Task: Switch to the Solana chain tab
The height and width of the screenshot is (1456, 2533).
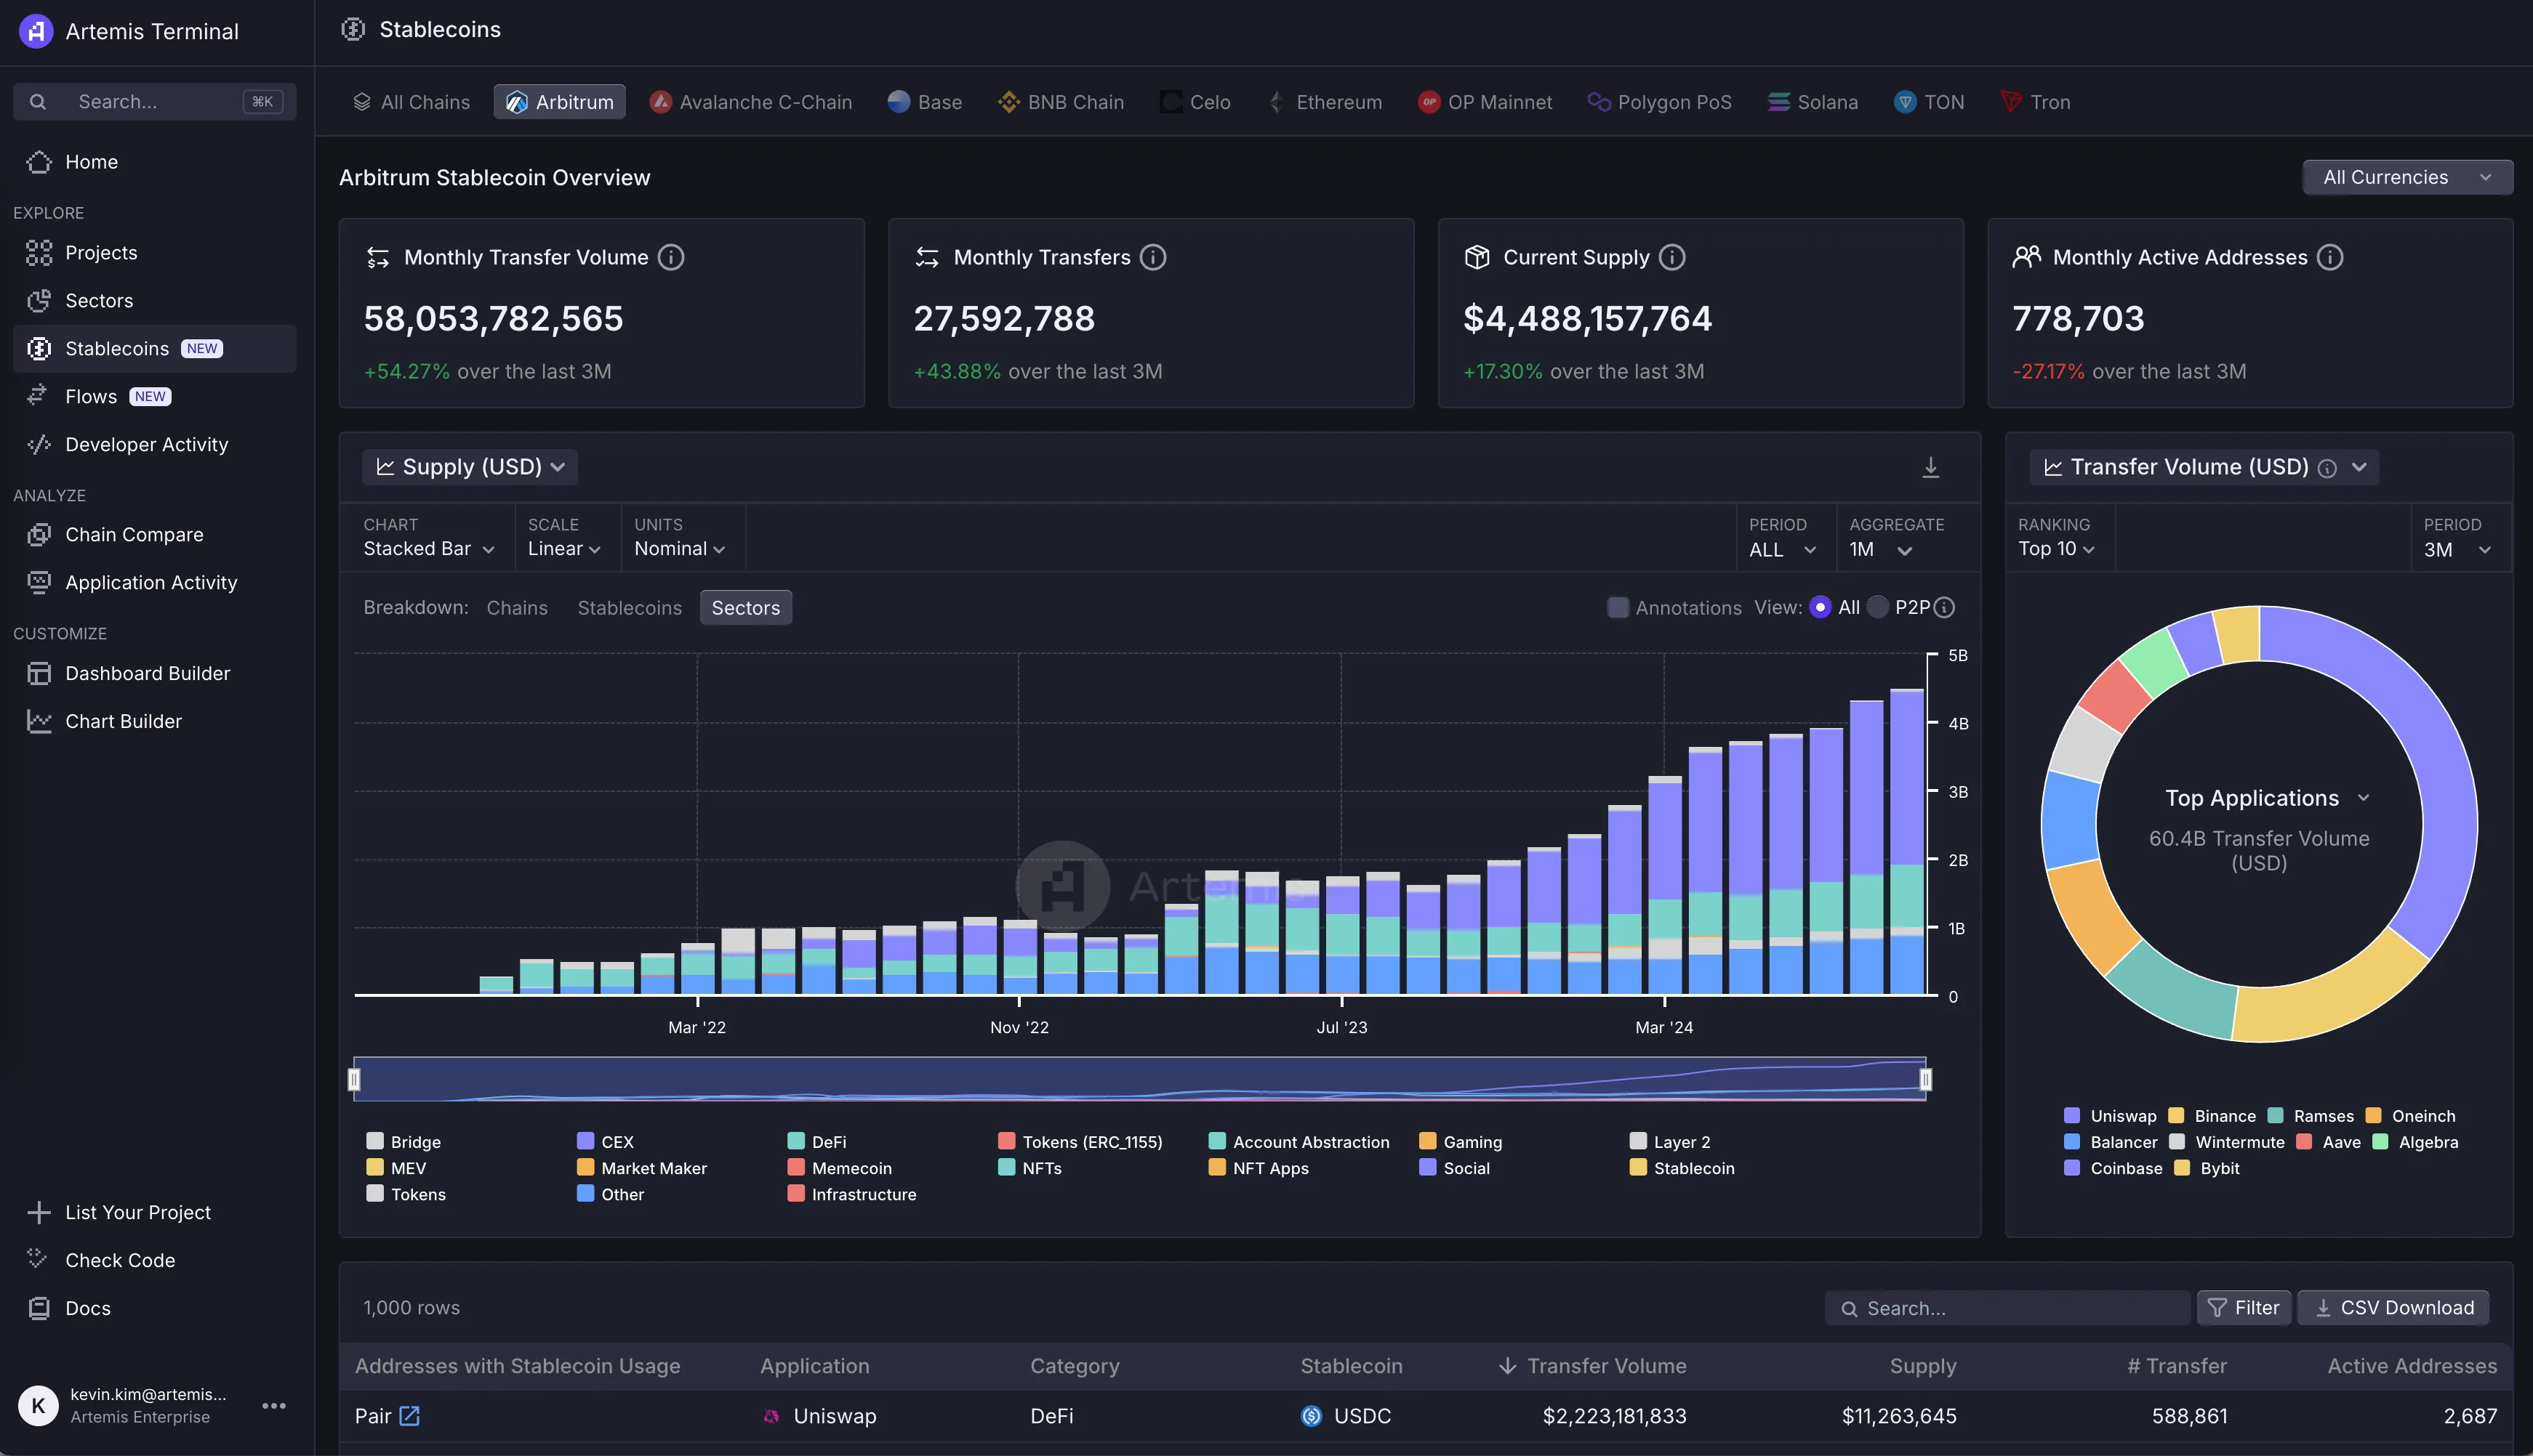Action: pyautogui.click(x=1813, y=102)
